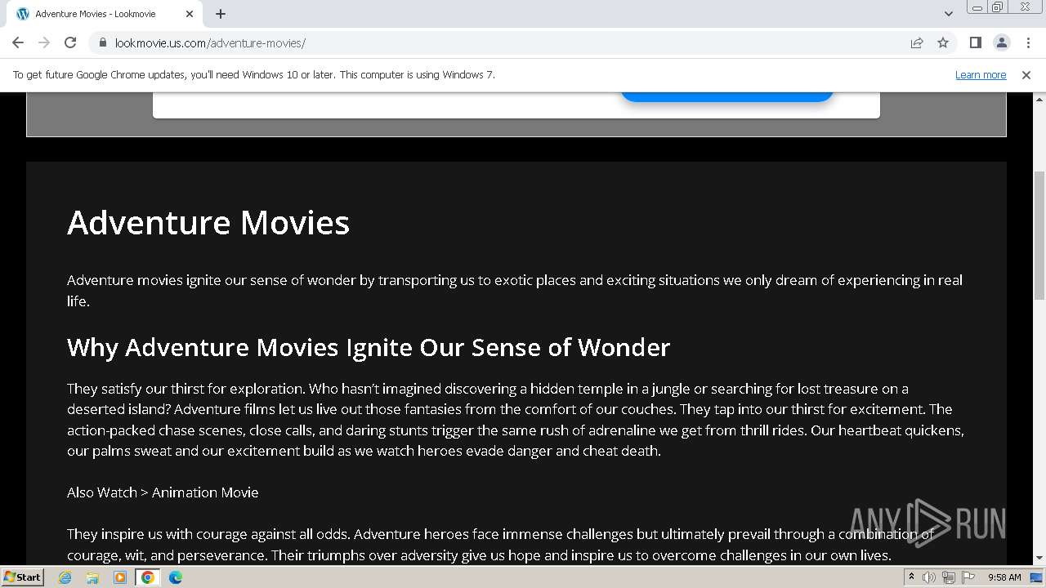
Task: Reload the current page
Action: (x=70, y=42)
